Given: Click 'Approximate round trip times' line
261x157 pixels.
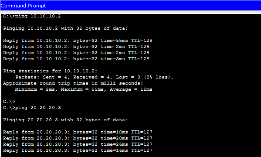Looking at the screenshot, I should (73, 83).
